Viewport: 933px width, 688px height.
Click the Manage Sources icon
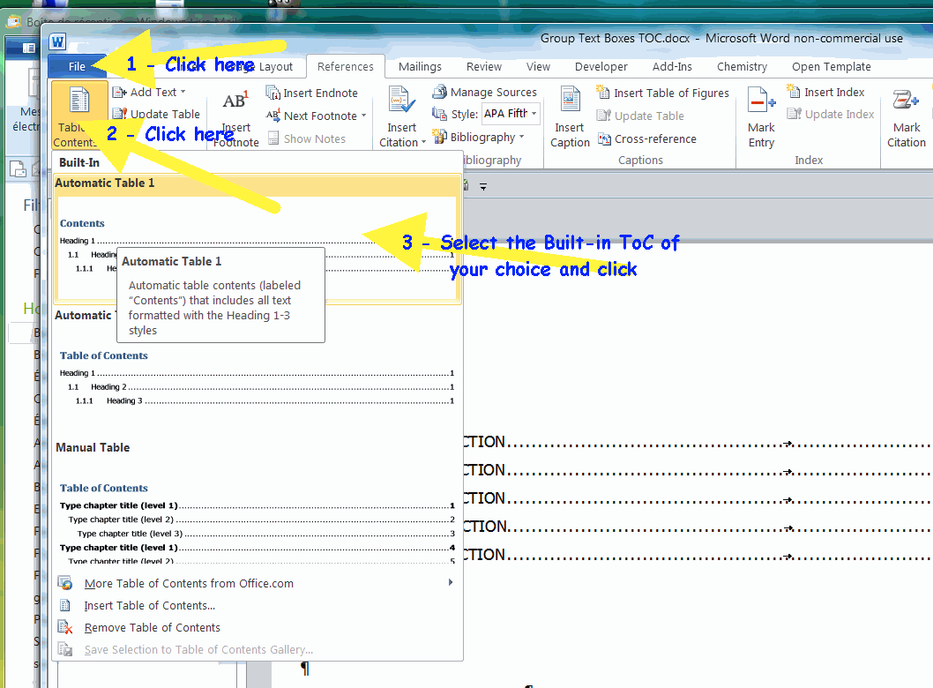440,92
